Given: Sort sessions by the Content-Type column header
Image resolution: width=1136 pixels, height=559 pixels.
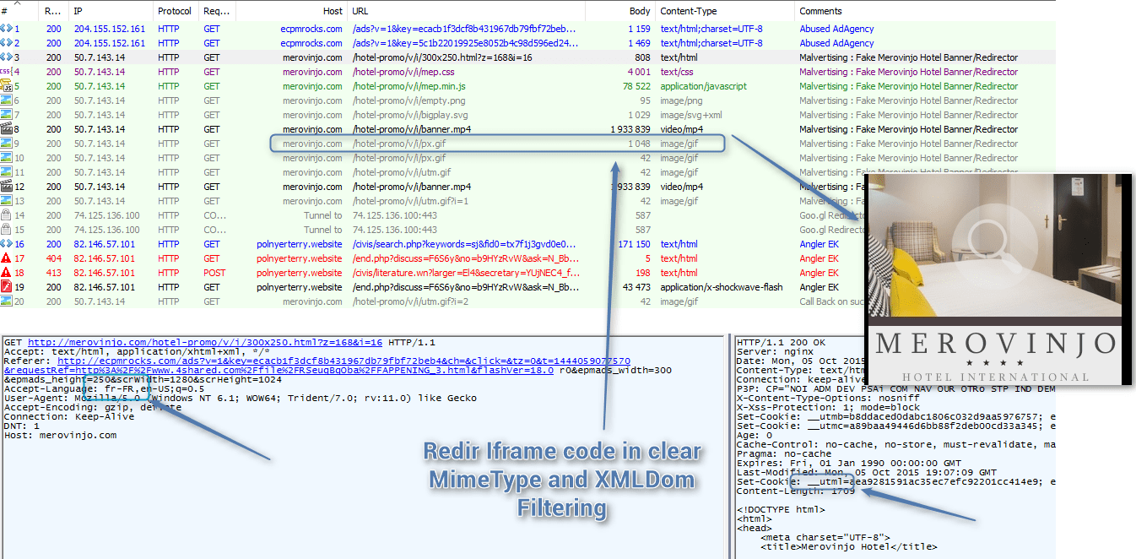Looking at the screenshot, I should [x=725, y=11].
